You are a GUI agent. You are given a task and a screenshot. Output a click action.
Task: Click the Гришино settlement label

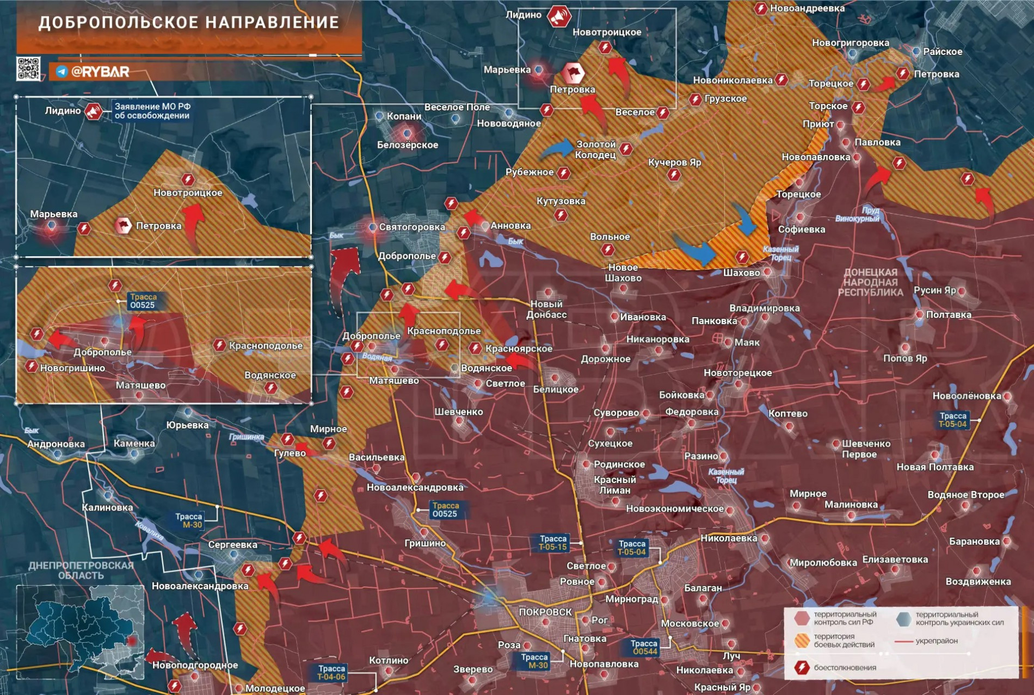pyautogui.click(x=425, y=543)
